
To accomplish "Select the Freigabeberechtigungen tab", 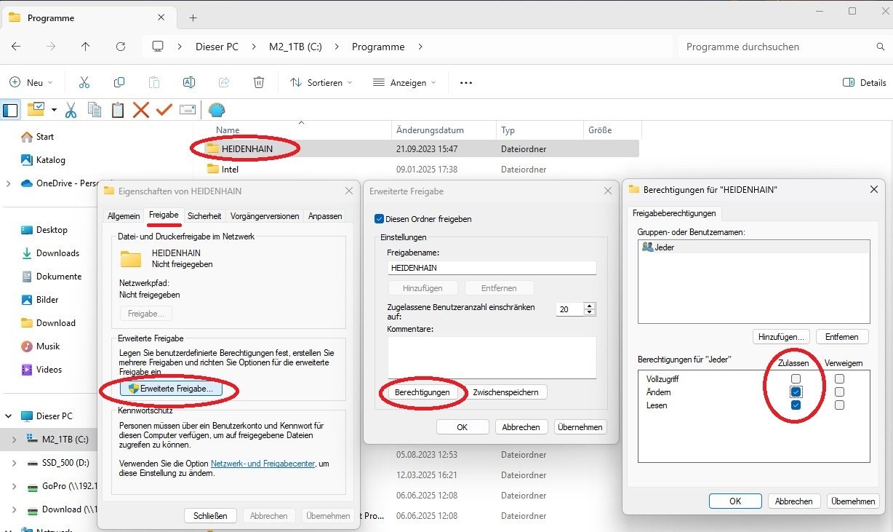I will (674, 213).
